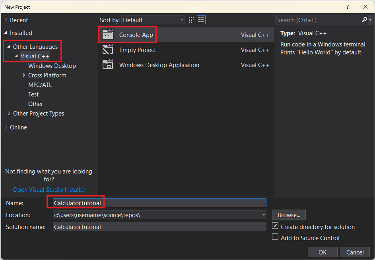
Task: Click Open Visual Studio Installer link
Action: click(49, 189)
